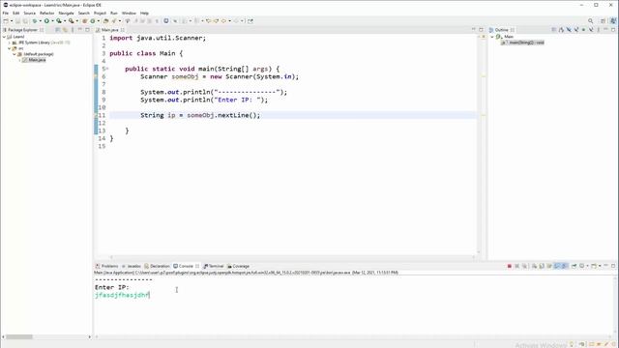Toggle Hide Static Members in Outline
The image size is (619, 348).
pos(576,30)
